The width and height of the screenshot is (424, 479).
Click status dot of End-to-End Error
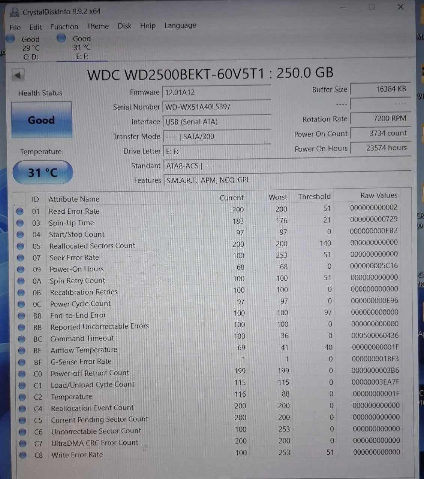tap(21, 316)
